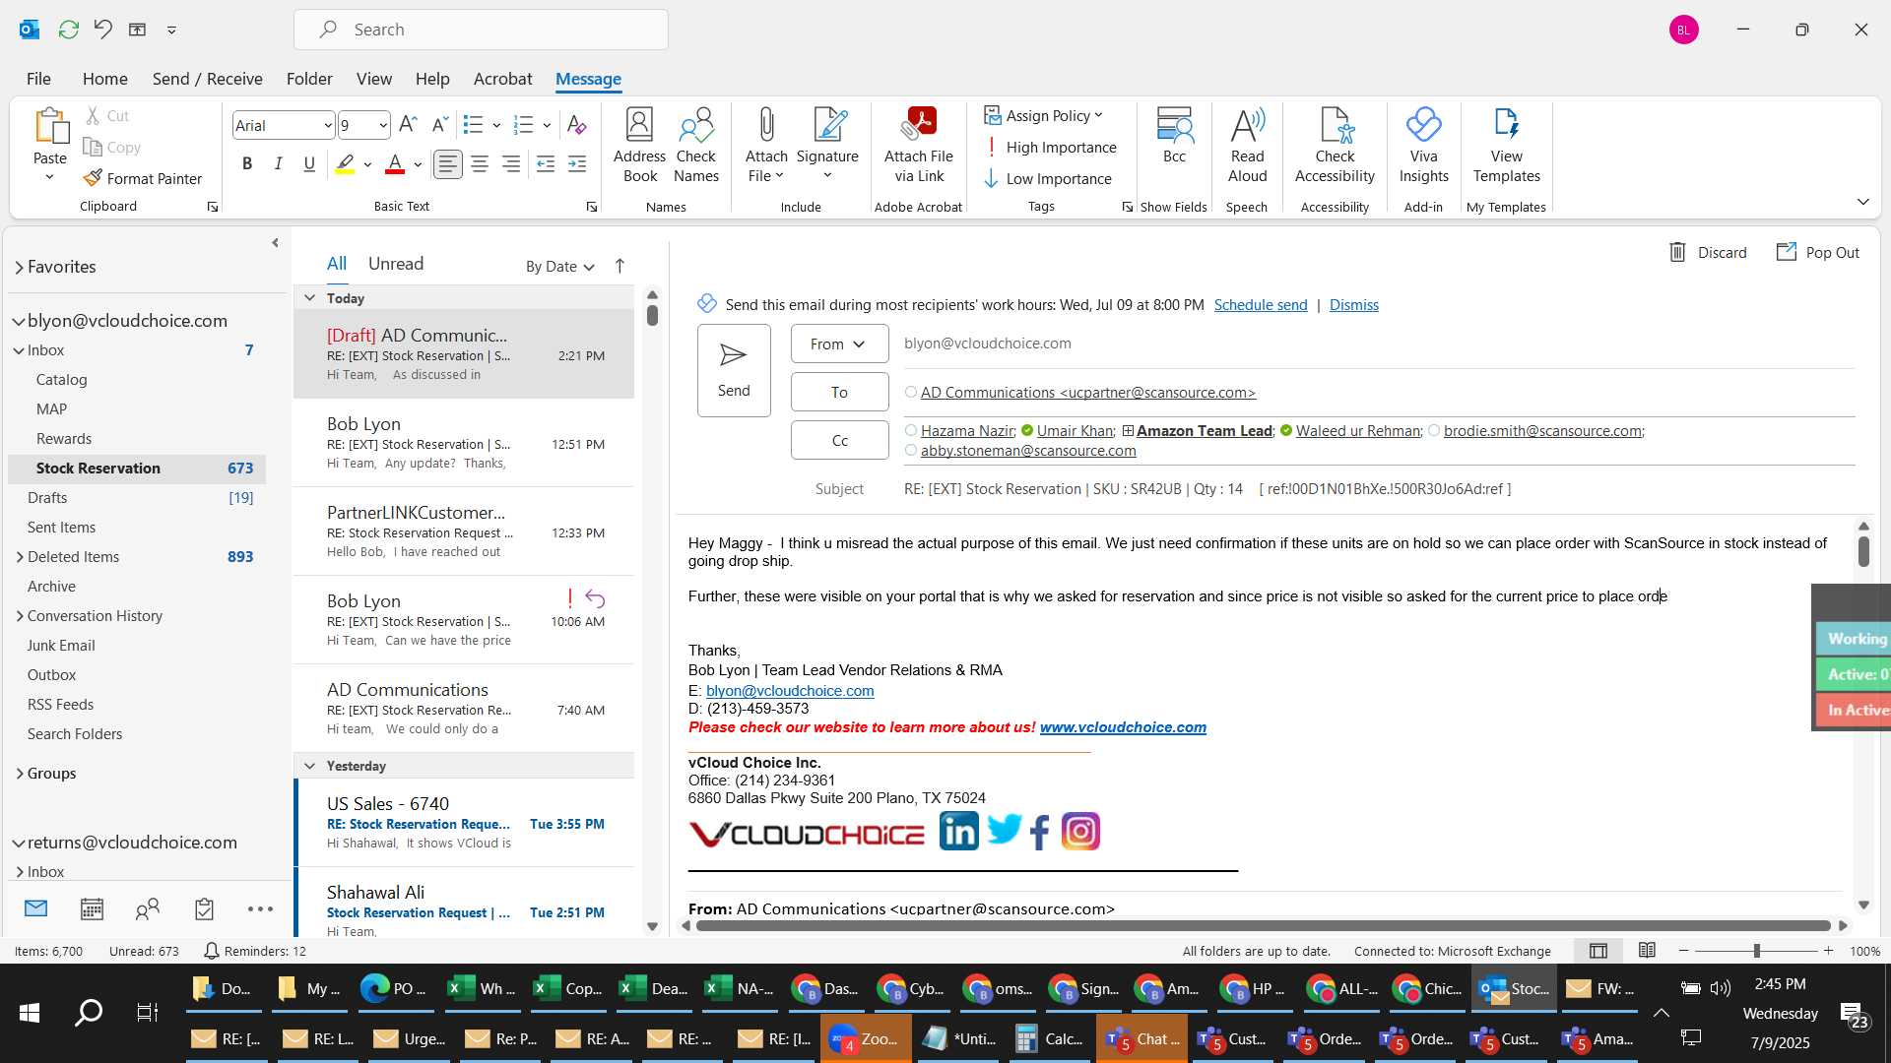Image resolution: width=1891 pixels, height=1063 pixels.
Task: Pop Out the message into new window
Action: [1818, 253]
